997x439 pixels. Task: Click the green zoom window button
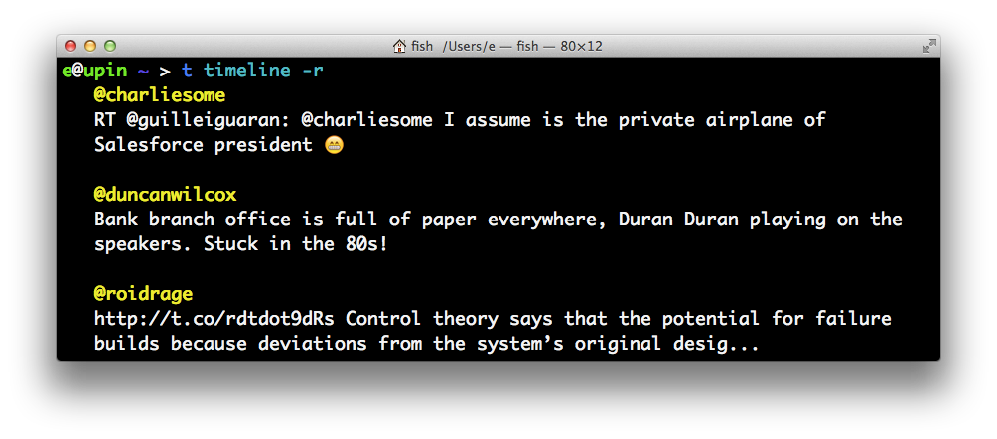(x=110, y=46)
